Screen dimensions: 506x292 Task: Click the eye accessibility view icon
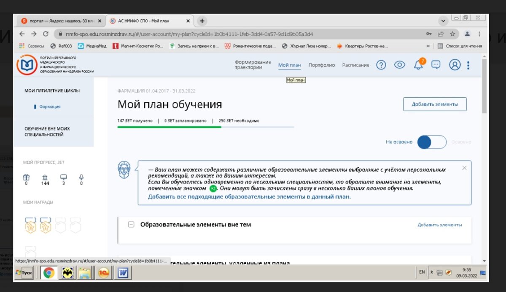tap(399, 65)
